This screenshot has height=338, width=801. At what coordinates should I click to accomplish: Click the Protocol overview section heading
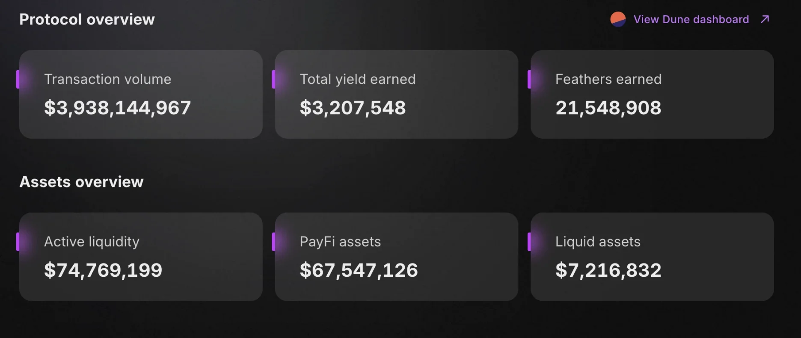[87, 19]
